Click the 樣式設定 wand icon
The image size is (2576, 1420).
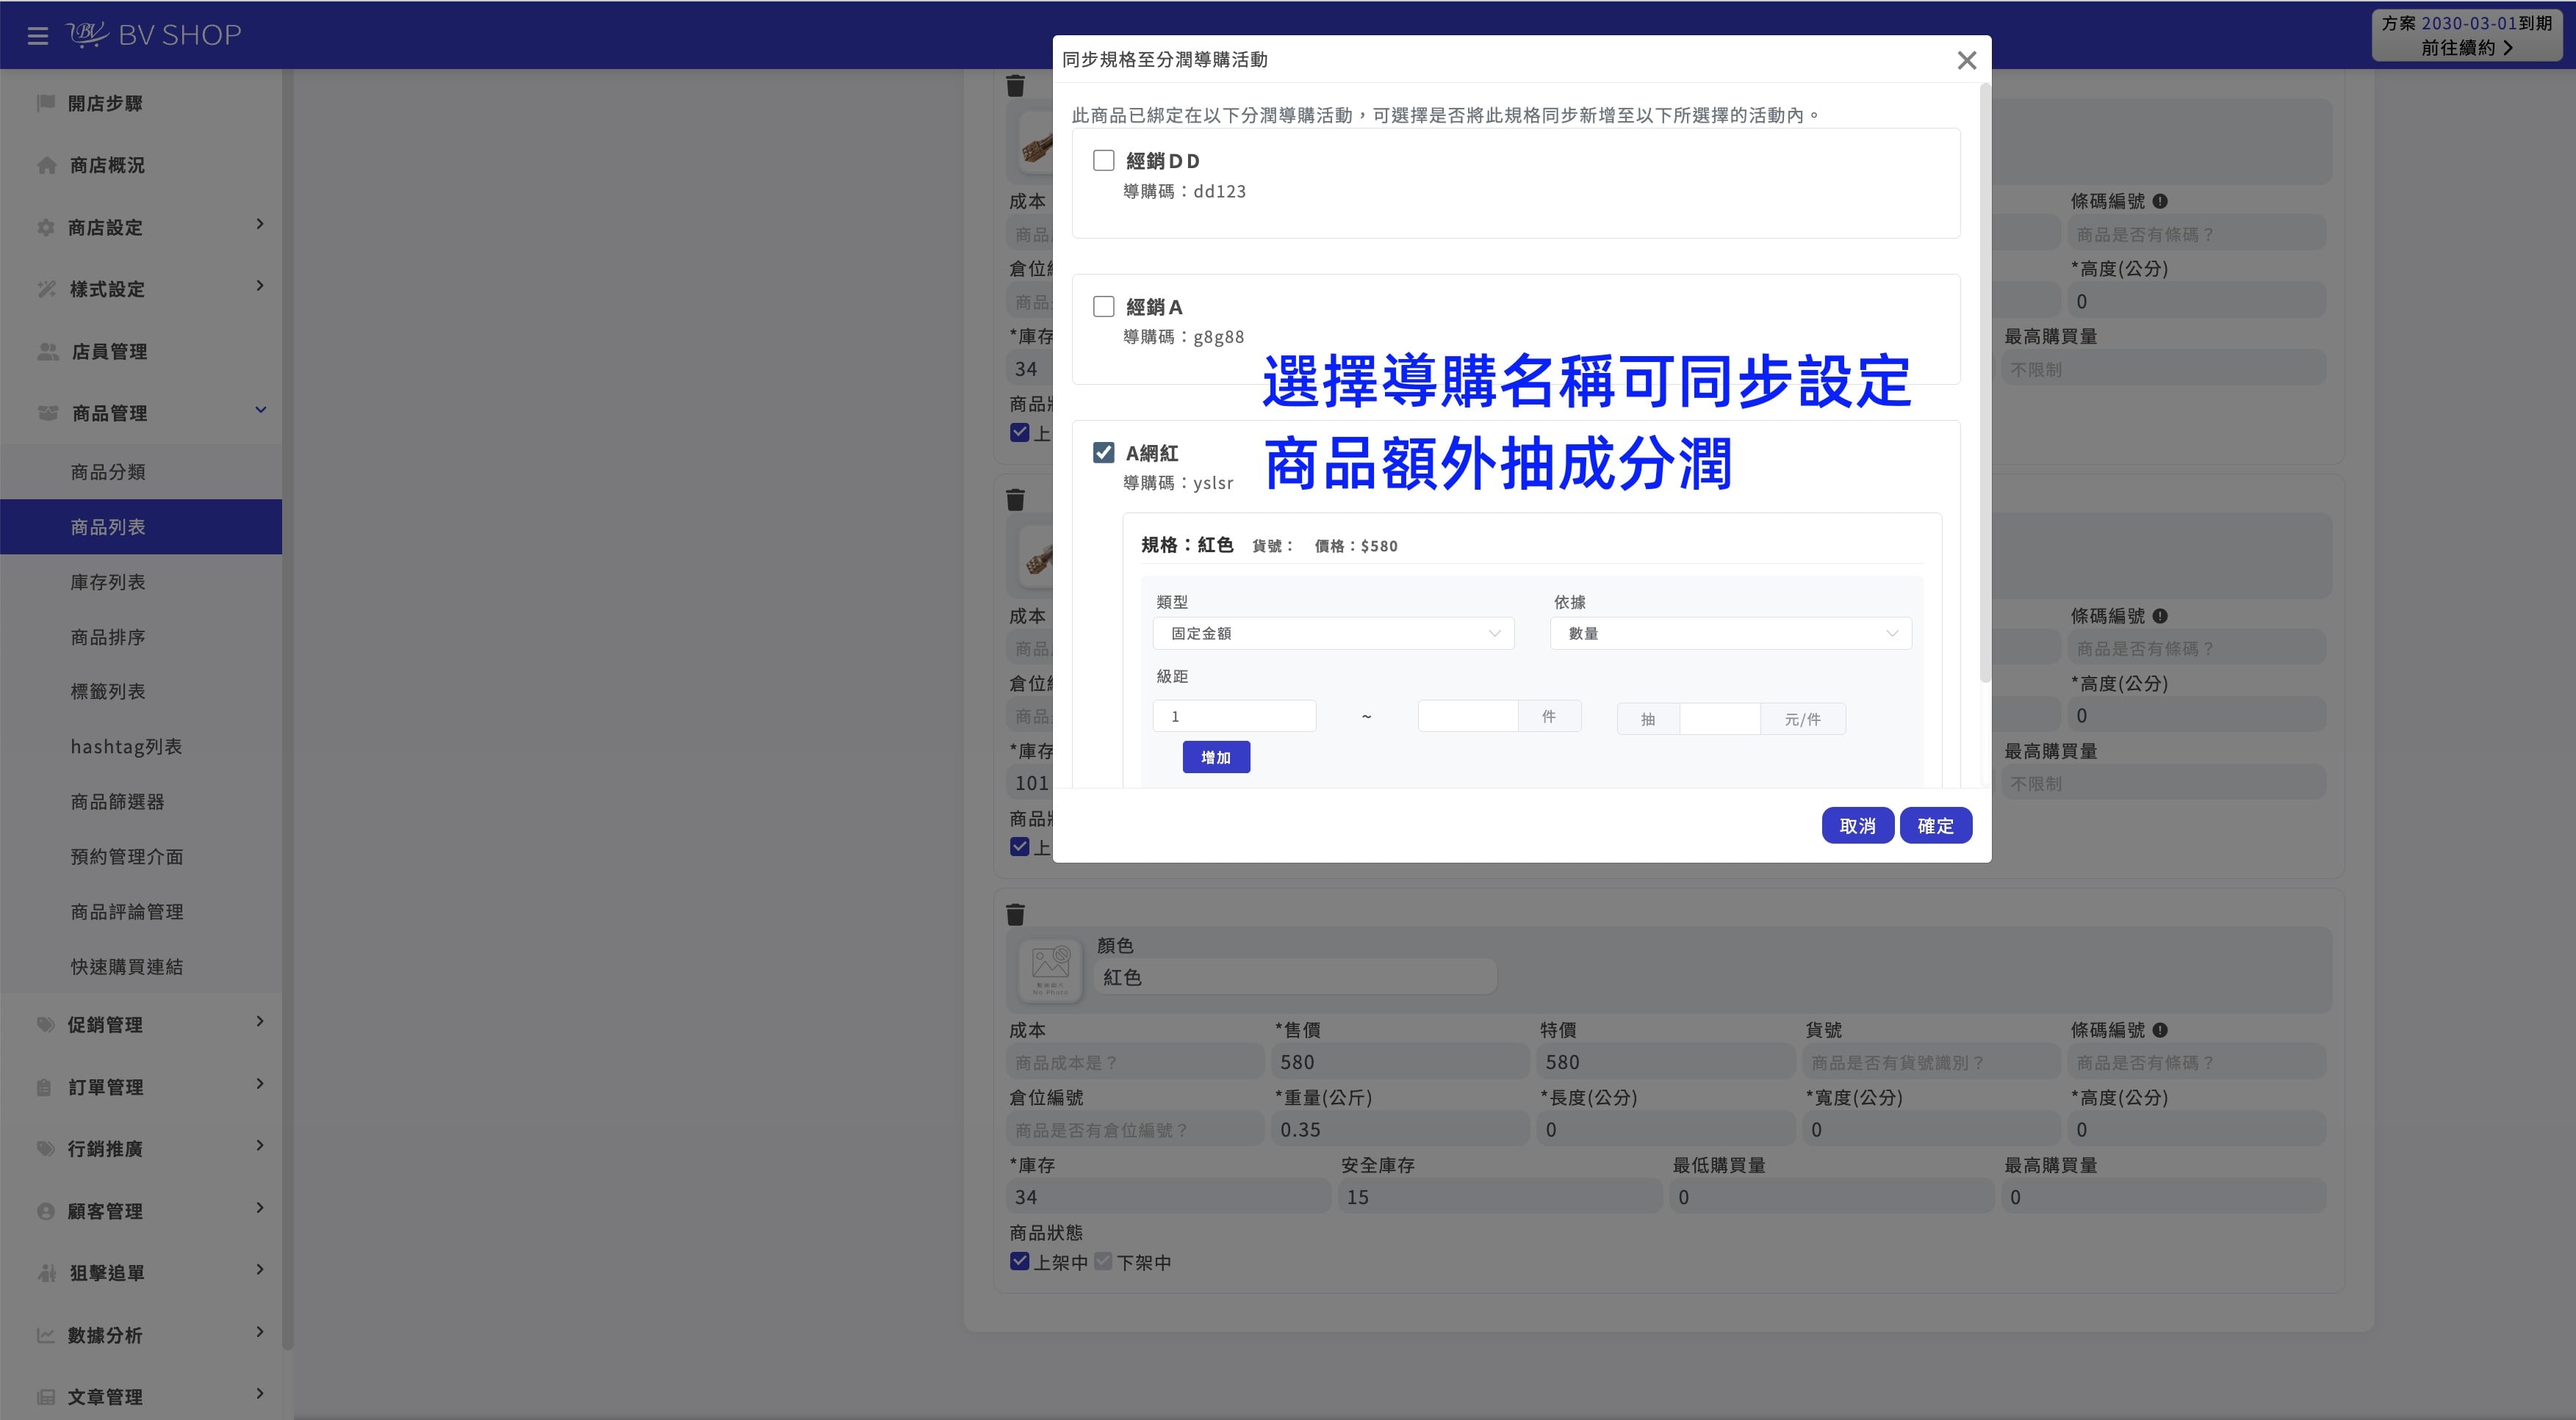pyautogui.click(x=46, y=289)
